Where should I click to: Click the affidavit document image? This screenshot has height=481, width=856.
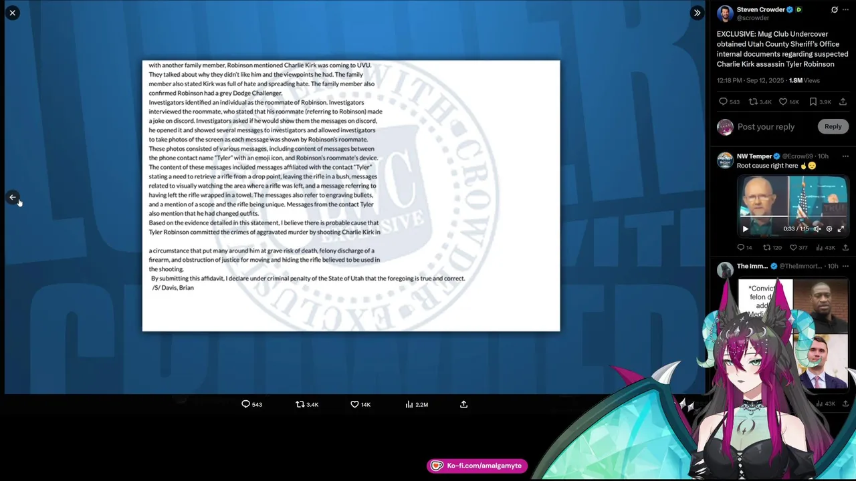351,196
